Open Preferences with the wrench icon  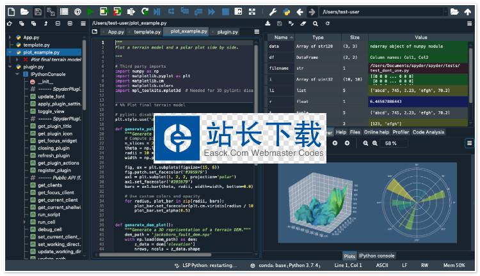[272, 11]
